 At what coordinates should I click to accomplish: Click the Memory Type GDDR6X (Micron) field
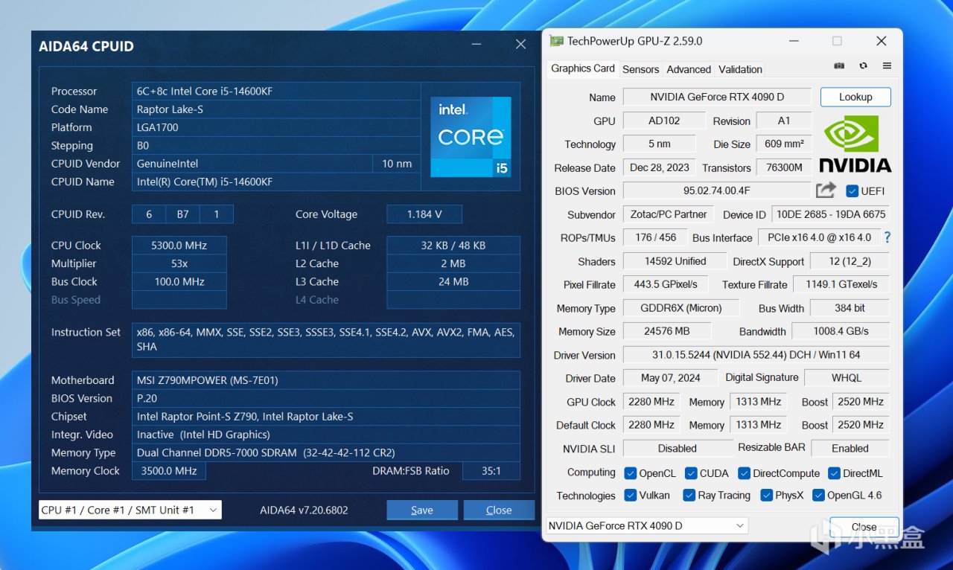click(681, 308)
